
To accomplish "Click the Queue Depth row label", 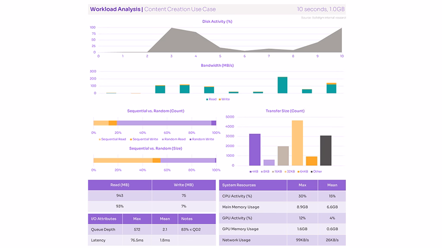I will pos(103,229).
